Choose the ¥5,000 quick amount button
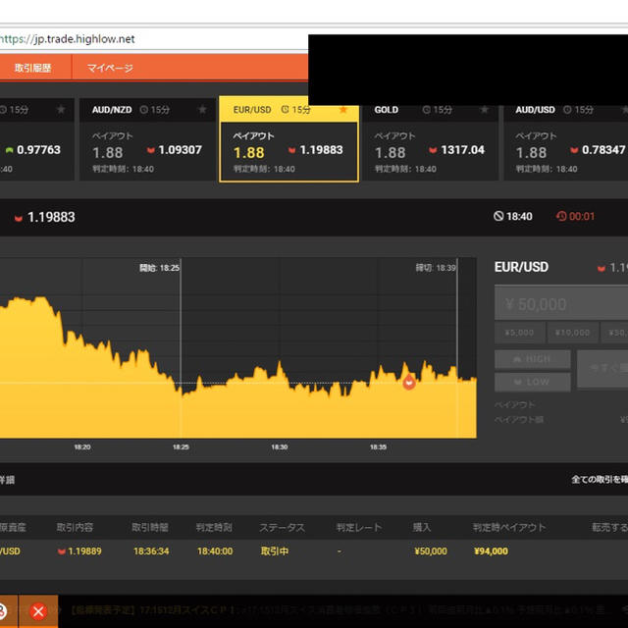The width and height of the screenshot is (628, 628). (519, 333)
